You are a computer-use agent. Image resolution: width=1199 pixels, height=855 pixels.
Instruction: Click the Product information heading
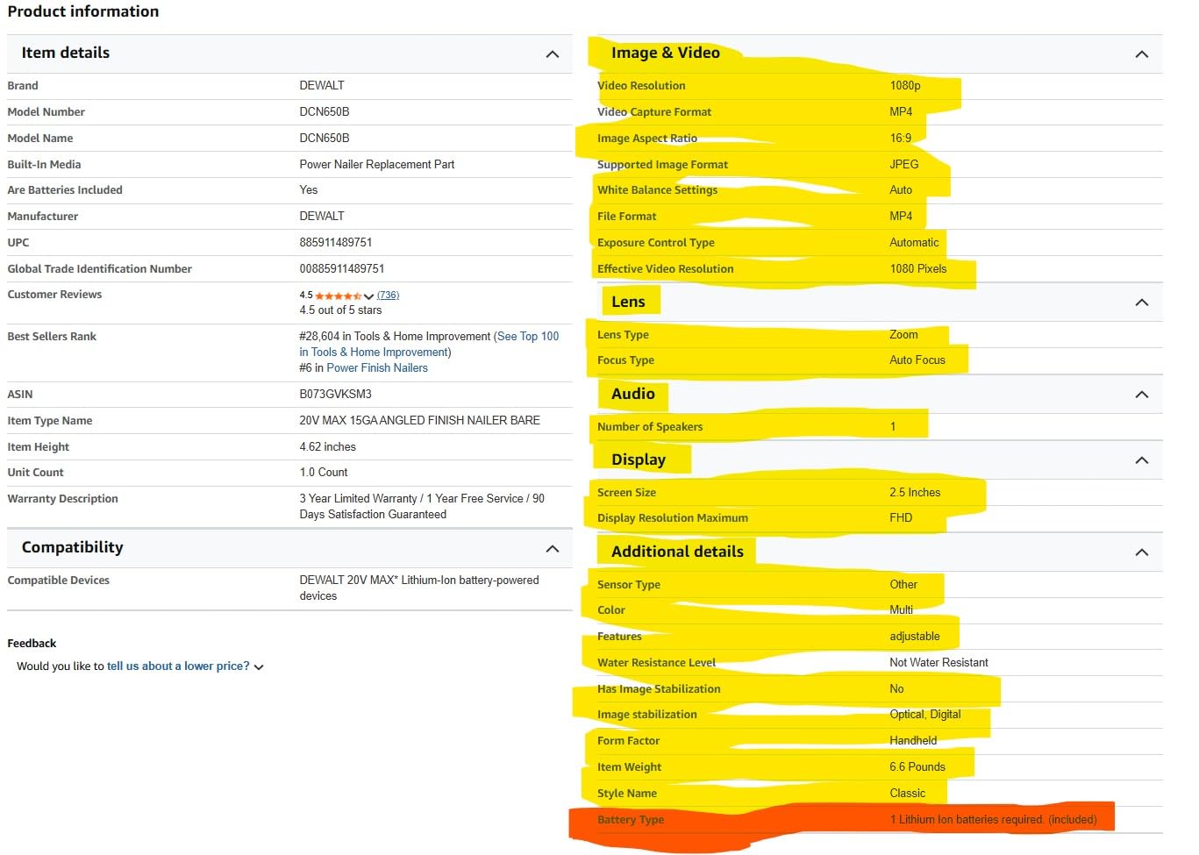[x=83, y=11]
